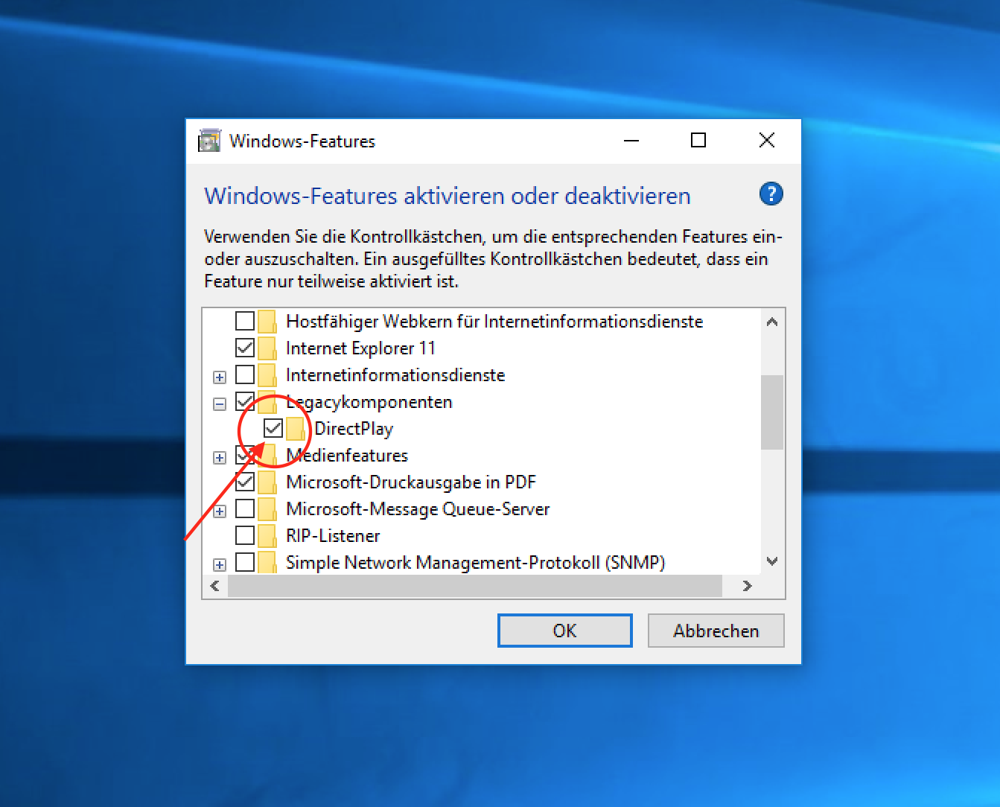Expand the Simple Network Management-Protokoll node

pyautogui.click(x=220, y=565)
